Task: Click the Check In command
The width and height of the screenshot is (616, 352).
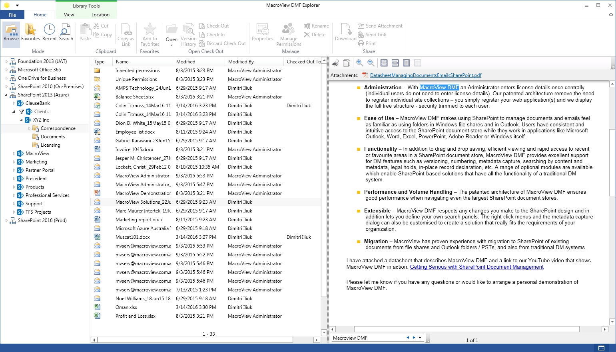Action: (x=212, y=35)
